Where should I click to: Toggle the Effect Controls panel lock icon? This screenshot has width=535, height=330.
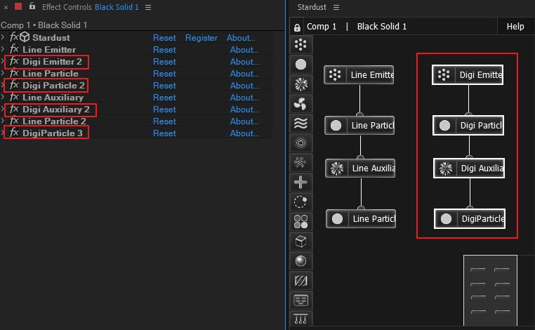pyautogui.click(x=32, y=6)
